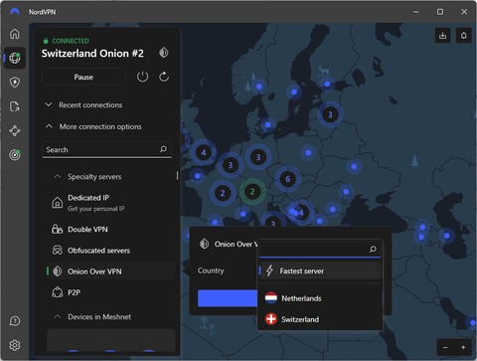Image resolution: width=477 pixels, height=361 pixels.
Task: Click the blue connect button in popup
Action: pyautogui.click(x=228, y=298)
